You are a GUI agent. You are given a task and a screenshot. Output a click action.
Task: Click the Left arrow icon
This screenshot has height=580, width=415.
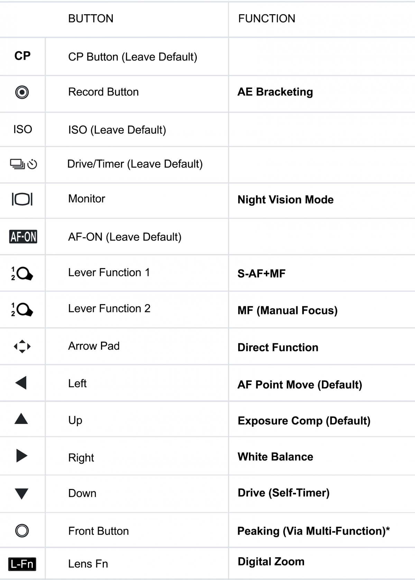pyautogui.click(x=21, y=383)
